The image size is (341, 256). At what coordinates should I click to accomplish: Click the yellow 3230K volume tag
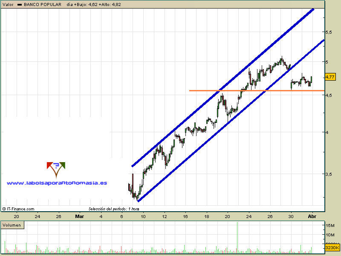tap(332, 247)
